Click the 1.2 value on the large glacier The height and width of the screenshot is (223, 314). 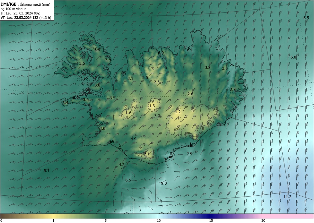tap(178, 112)
